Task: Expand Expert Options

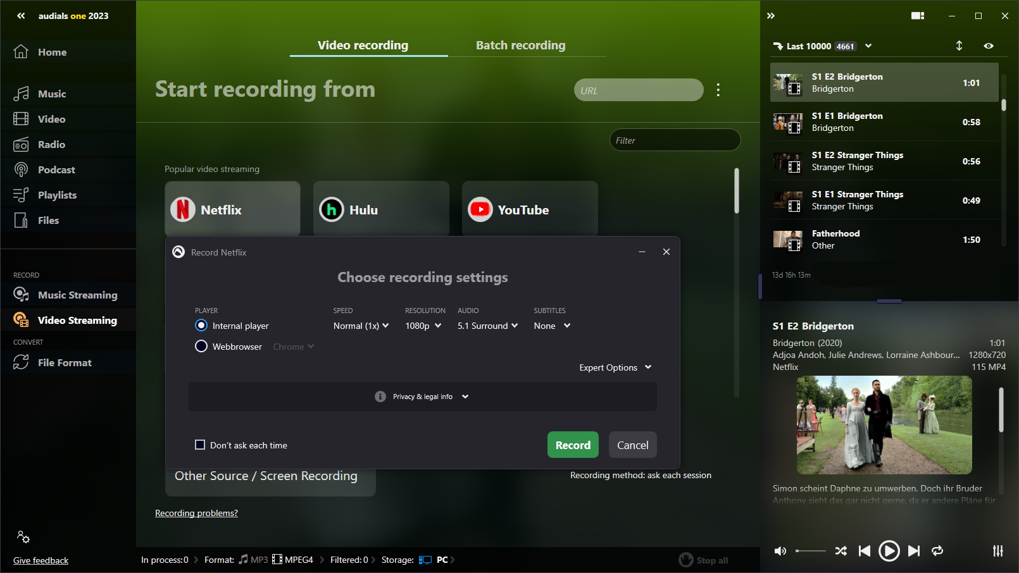Action: [x=615, y=367]
